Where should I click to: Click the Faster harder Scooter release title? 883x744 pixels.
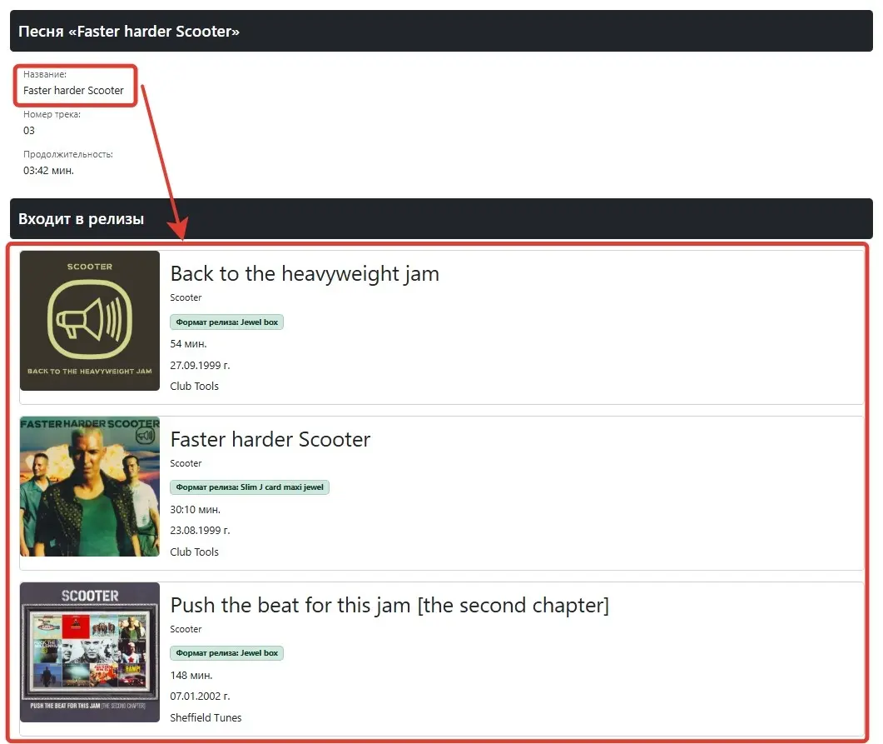coord(270,440)
